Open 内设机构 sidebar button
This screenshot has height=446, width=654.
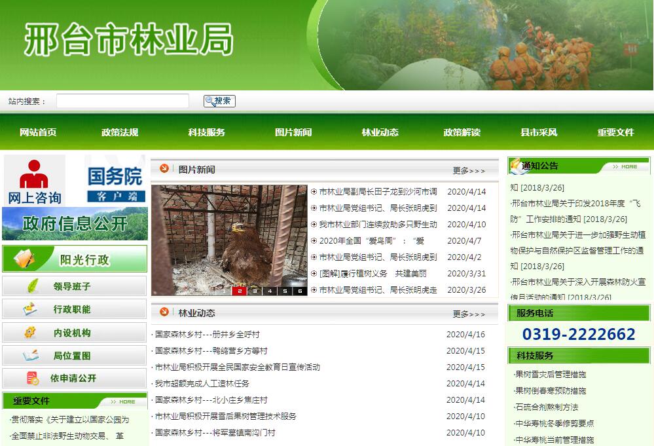tap(75, 333)
